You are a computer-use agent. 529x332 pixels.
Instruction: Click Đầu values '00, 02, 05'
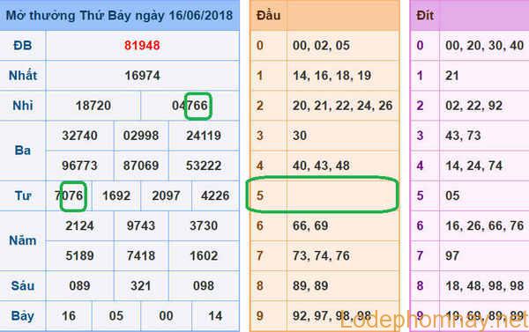321,46
